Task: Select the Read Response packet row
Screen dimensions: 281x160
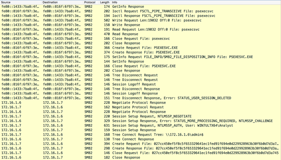Action: tap(140, 34)
